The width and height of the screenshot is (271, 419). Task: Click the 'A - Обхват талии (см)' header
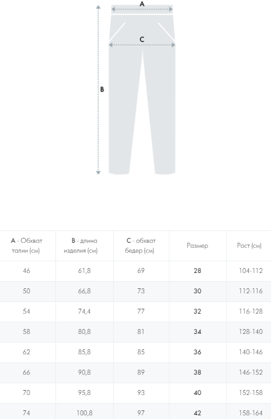pyautogui.click(x=26, y=246)
